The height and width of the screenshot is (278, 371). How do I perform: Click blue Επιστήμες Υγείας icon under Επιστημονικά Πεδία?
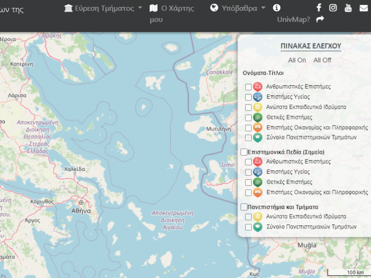[x=258, y=172]
